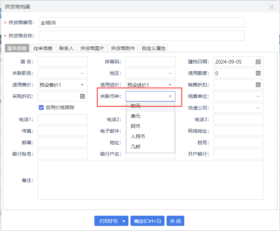Click the 确定(Ctrl+S) button
This screenshot has height=231, width=280.
(147, 221)
